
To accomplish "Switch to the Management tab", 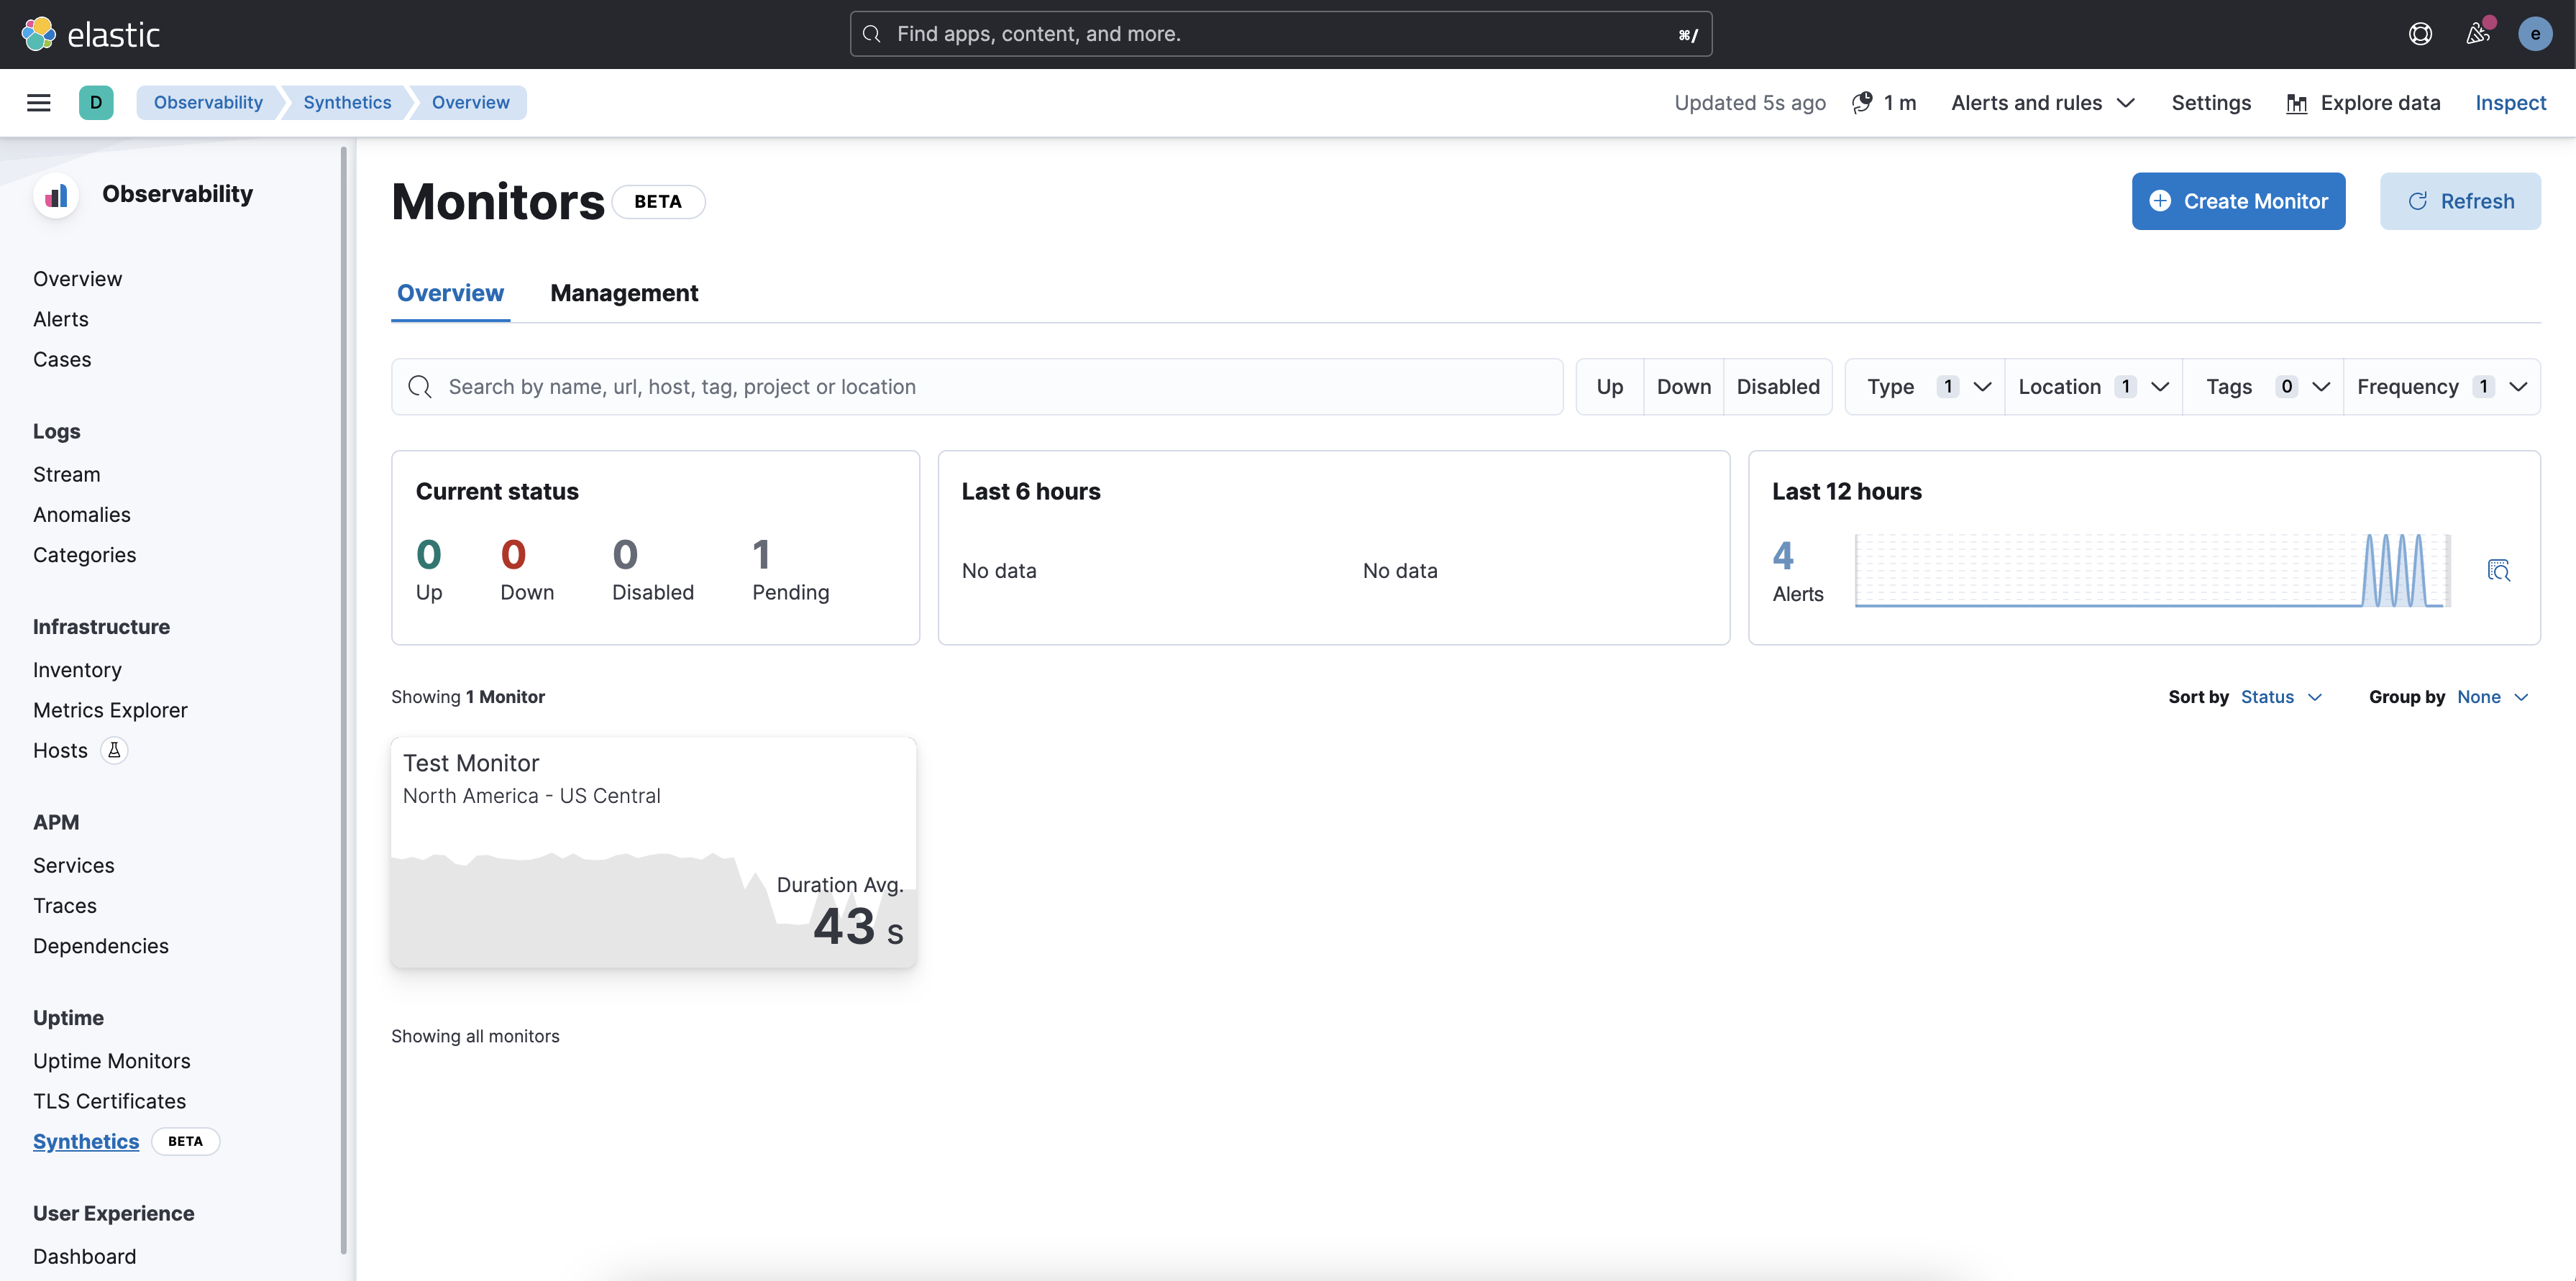I will pos(624,293).
